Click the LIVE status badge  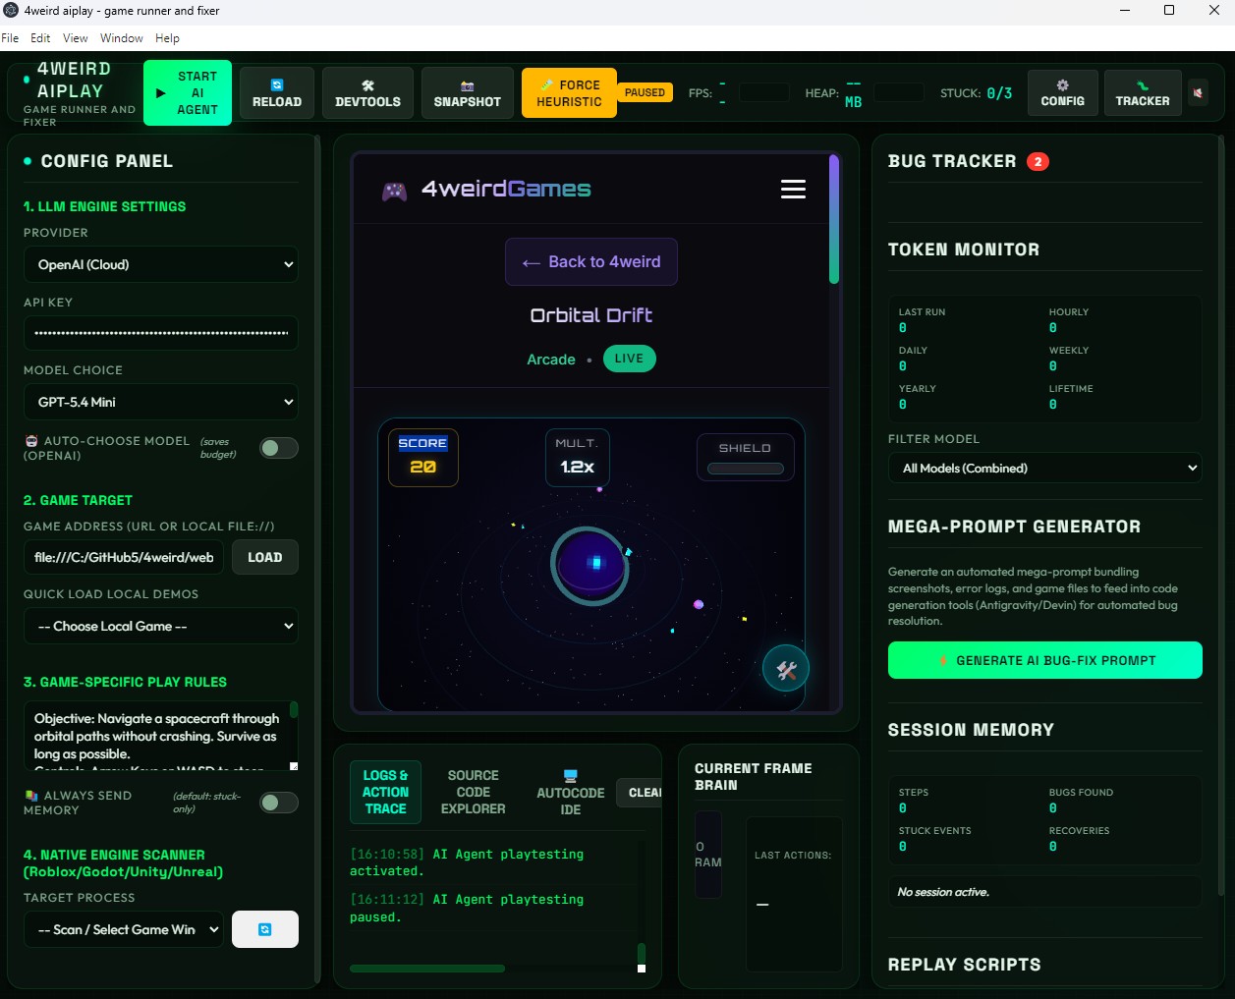tap(629, 359)
